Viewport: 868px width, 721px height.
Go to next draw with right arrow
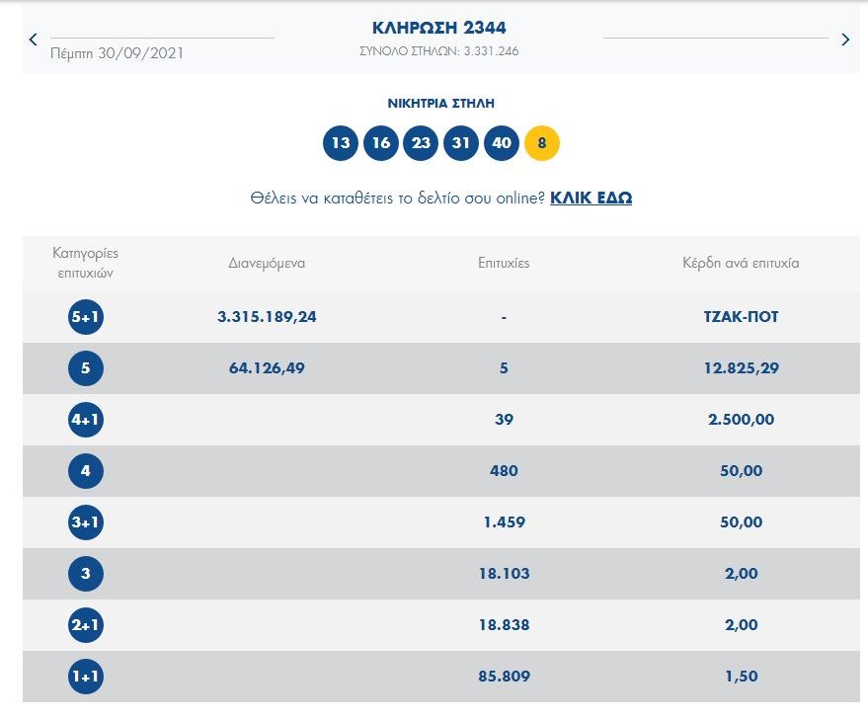[x=844, y=40]
